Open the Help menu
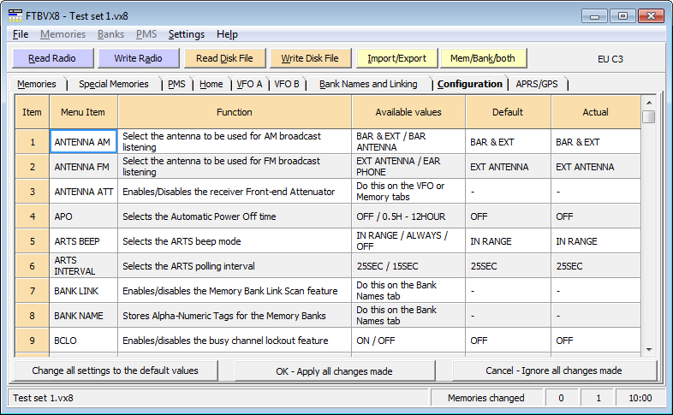Image resolution: width=673 pixels, height=415 pixels. 227,34
